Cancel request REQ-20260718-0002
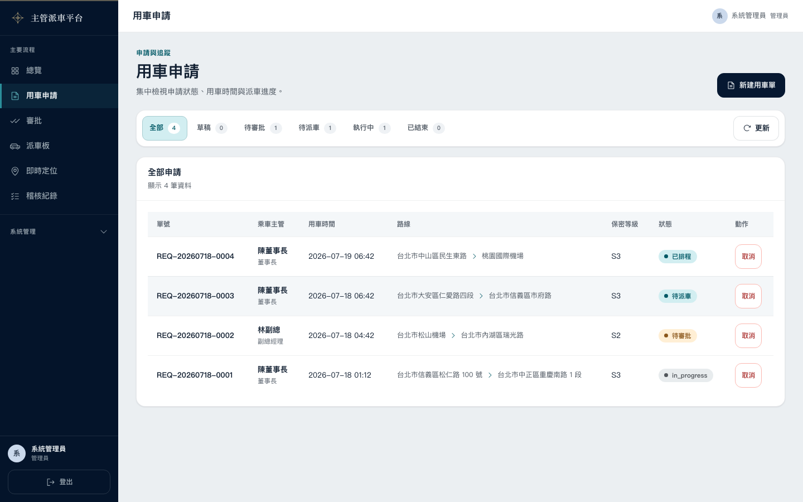The width and height of the screenshot is (803, 502). pyautogui.click(x=748, y=336)
